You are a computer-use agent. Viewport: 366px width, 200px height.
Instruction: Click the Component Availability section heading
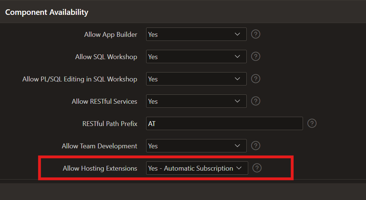coord(47,12)
